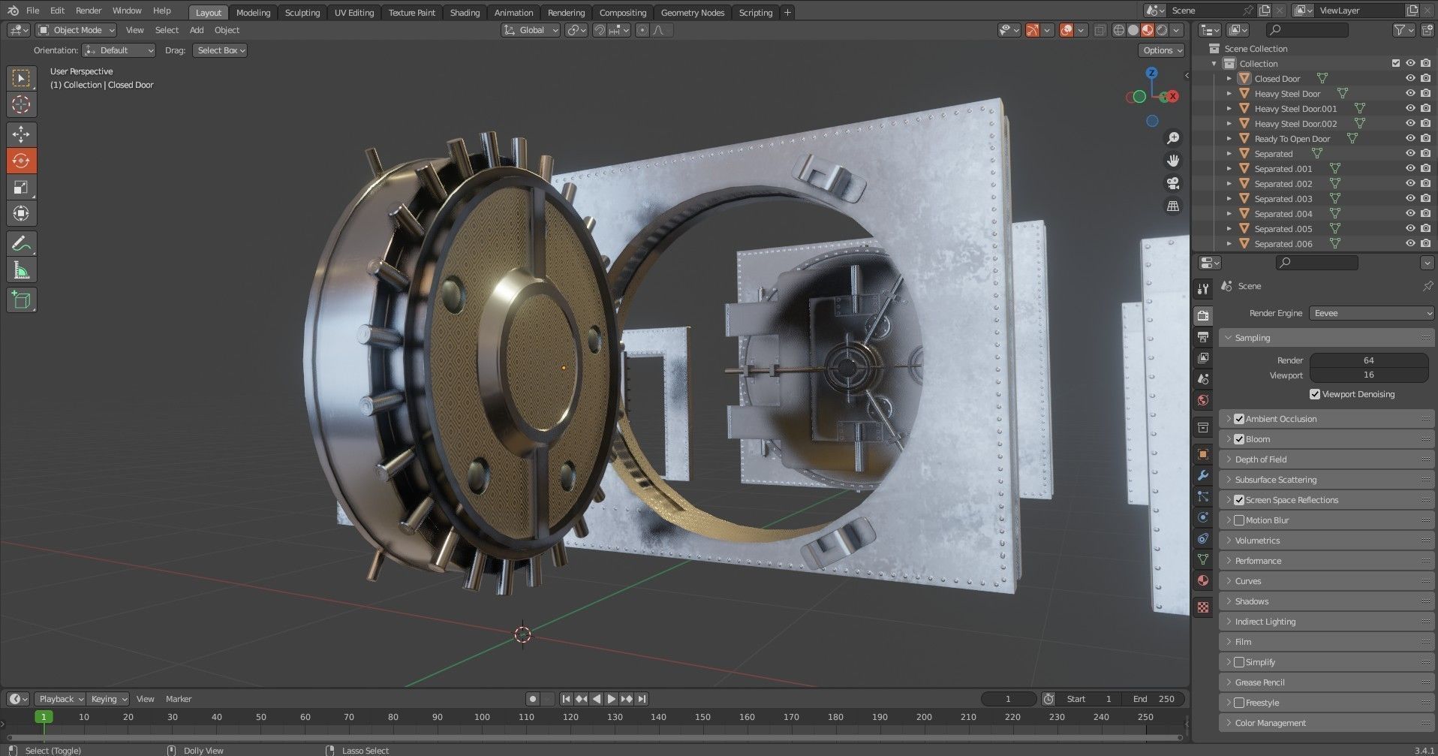Select the Scale tool
1438x756 pixels.
coord(21,187)
